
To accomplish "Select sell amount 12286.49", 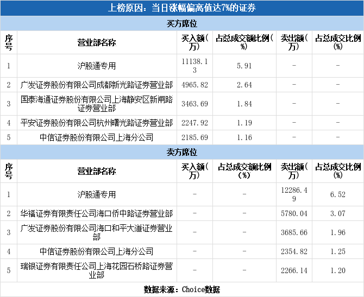I will click(x=294, y=194).
